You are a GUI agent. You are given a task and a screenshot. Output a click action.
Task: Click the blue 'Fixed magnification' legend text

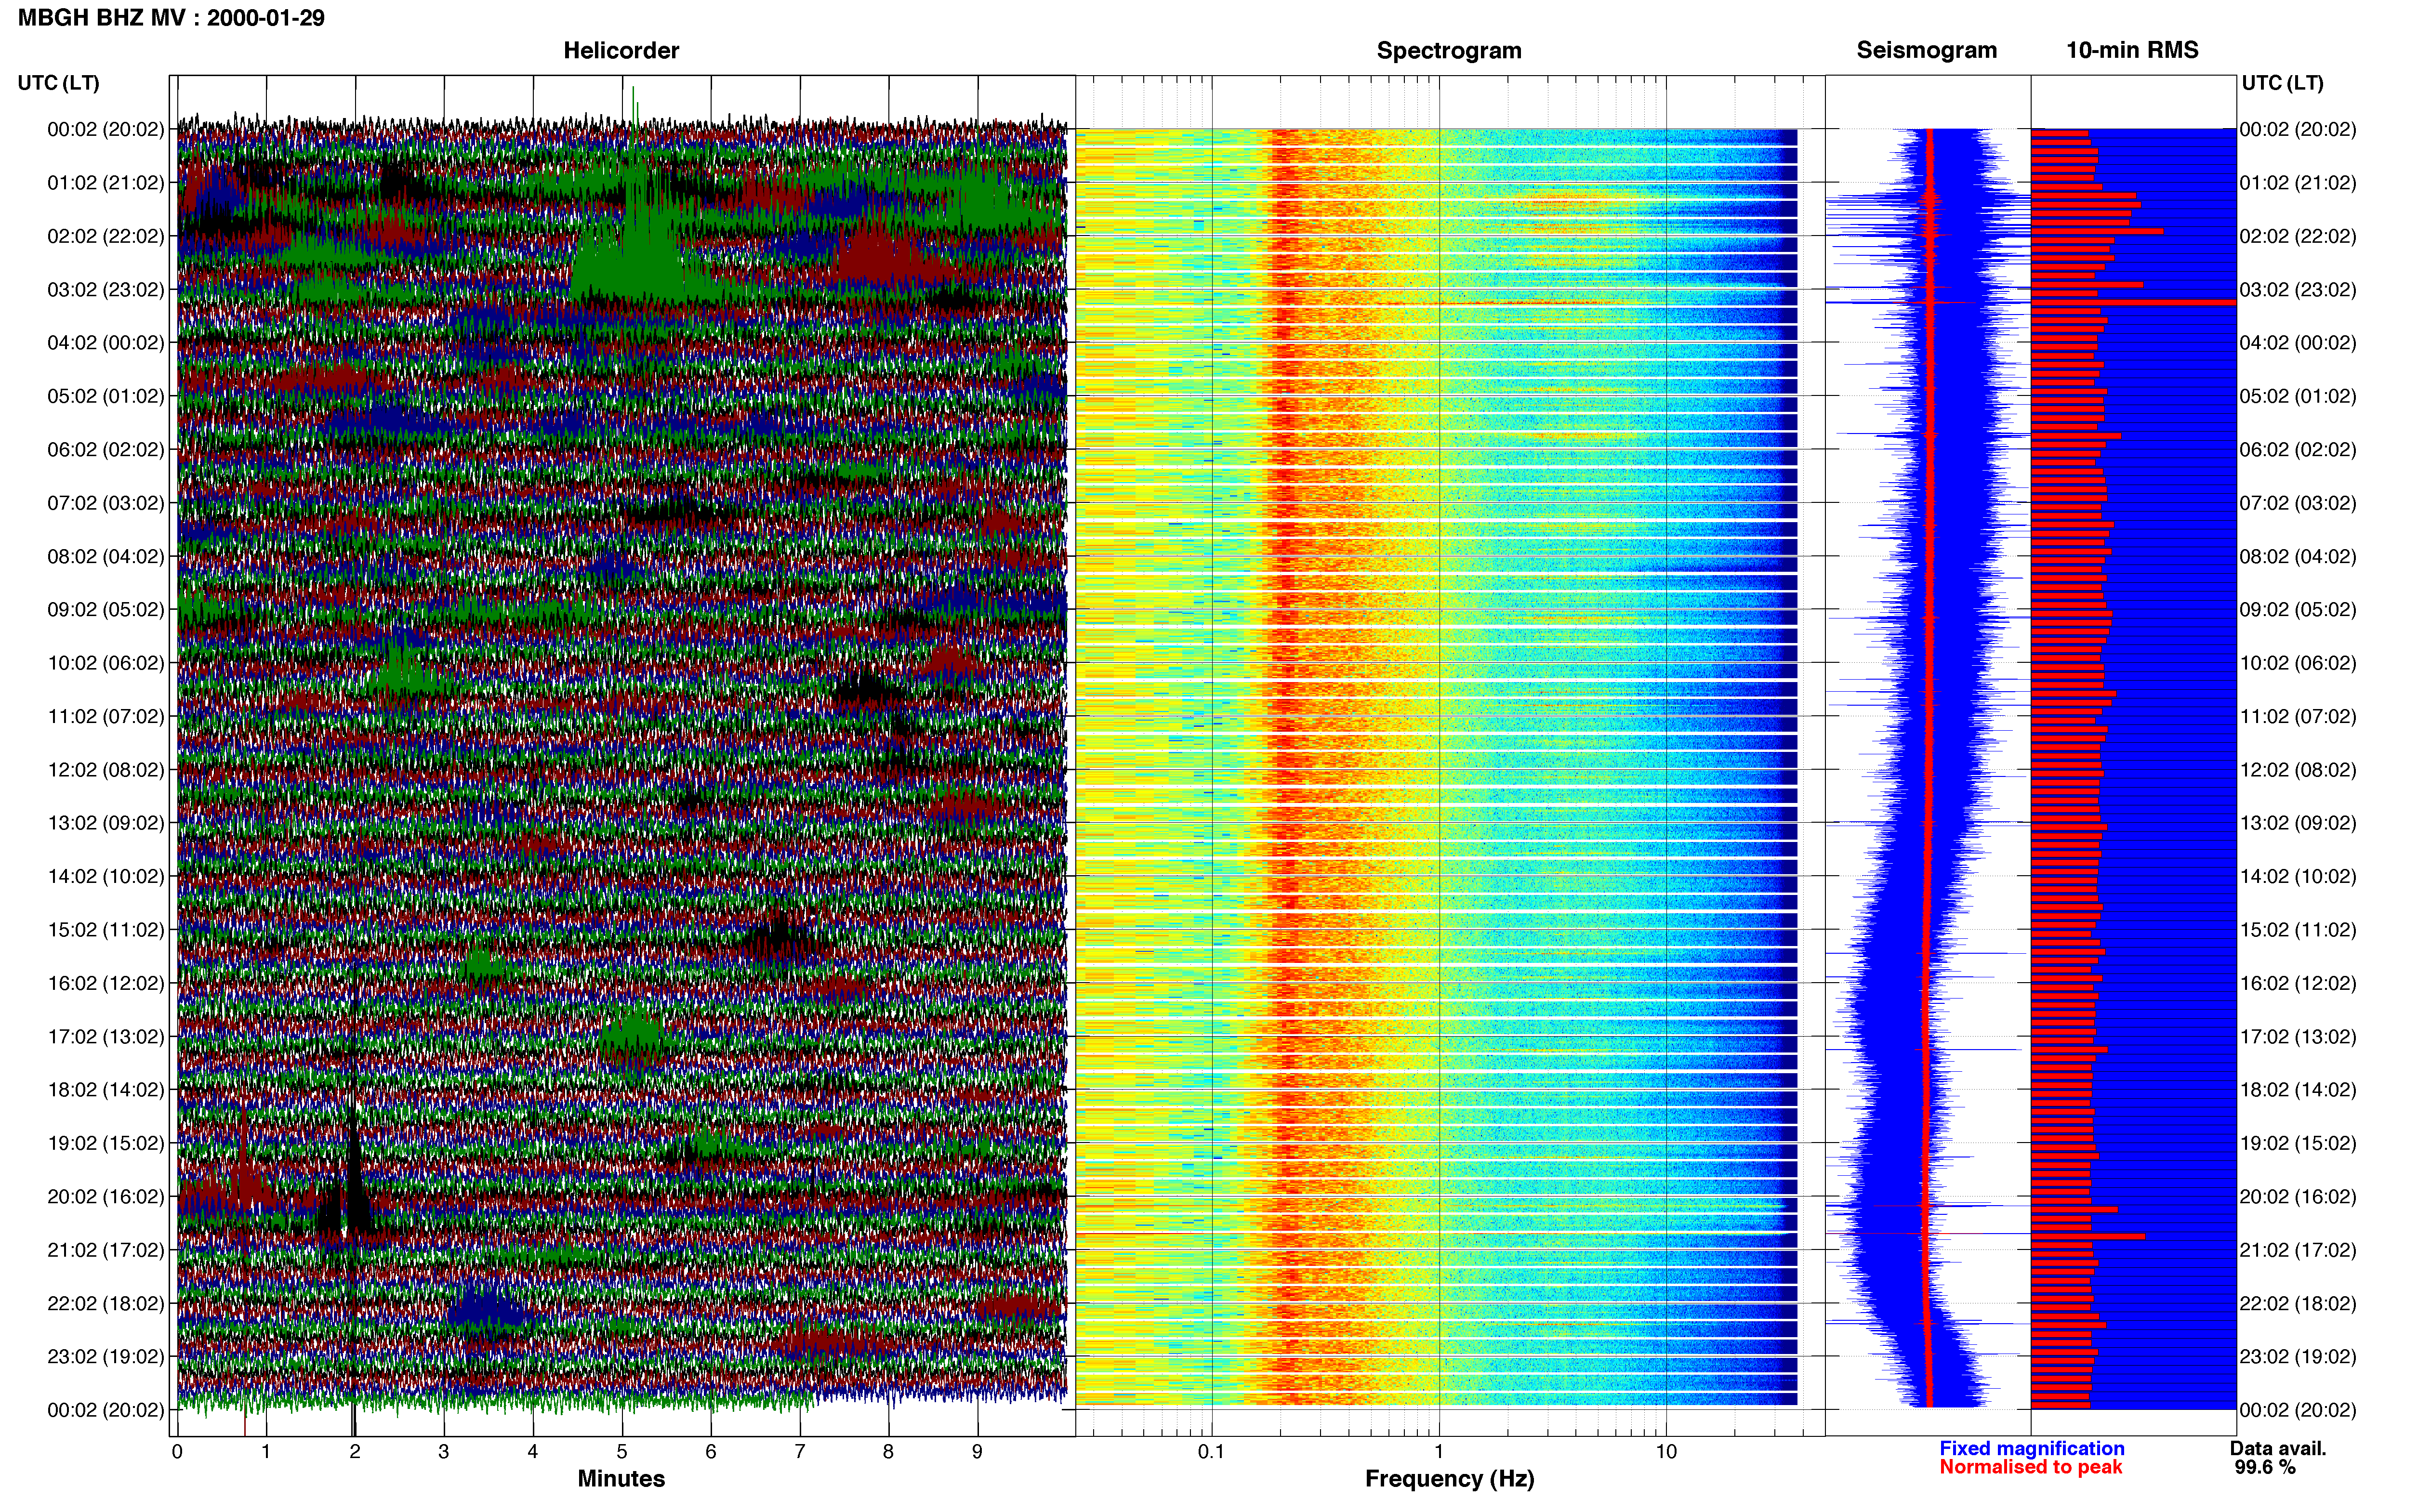pyautogui.click(x=2031, y=1448)
